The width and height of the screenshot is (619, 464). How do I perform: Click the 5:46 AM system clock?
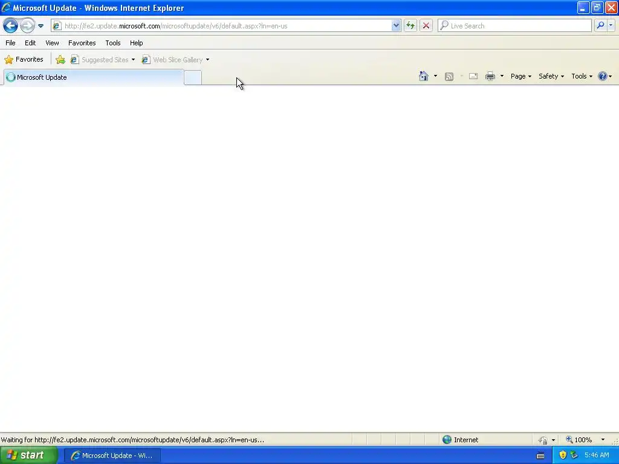tap(597, 455)
